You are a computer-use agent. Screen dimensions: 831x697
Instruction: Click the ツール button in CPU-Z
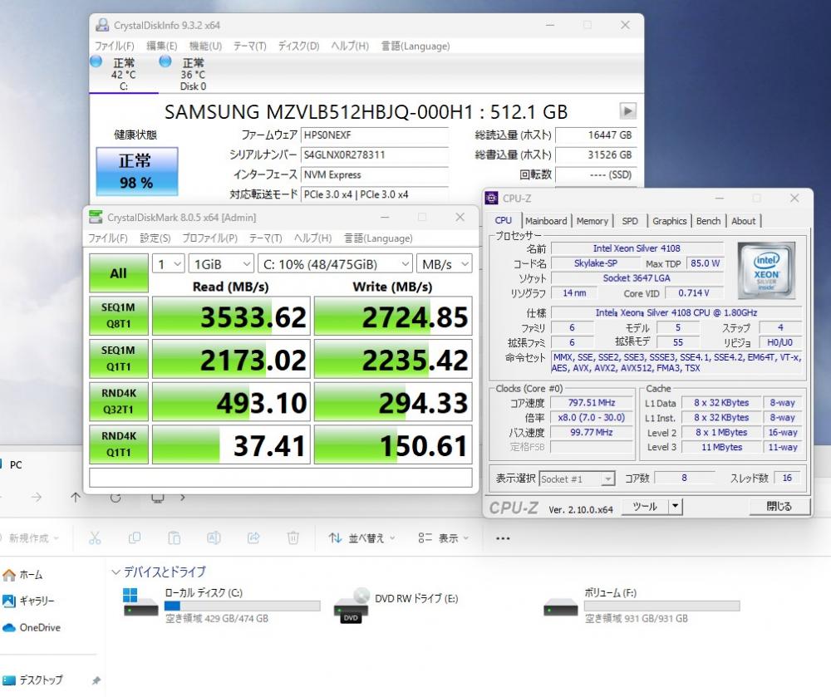click(645, 506)
